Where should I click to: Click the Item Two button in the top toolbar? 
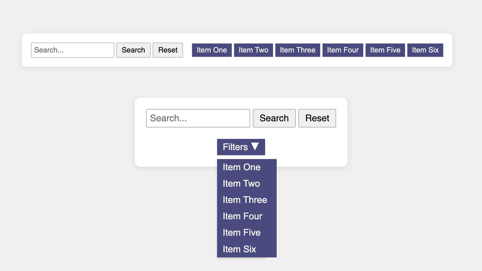[x=253, y=50]
